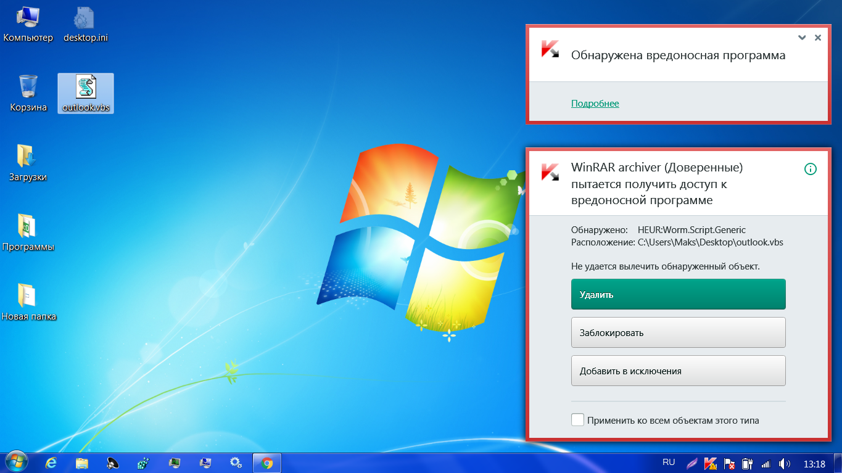
Task: Select the Корзина recycle bin icon
Action: (28, 94)
